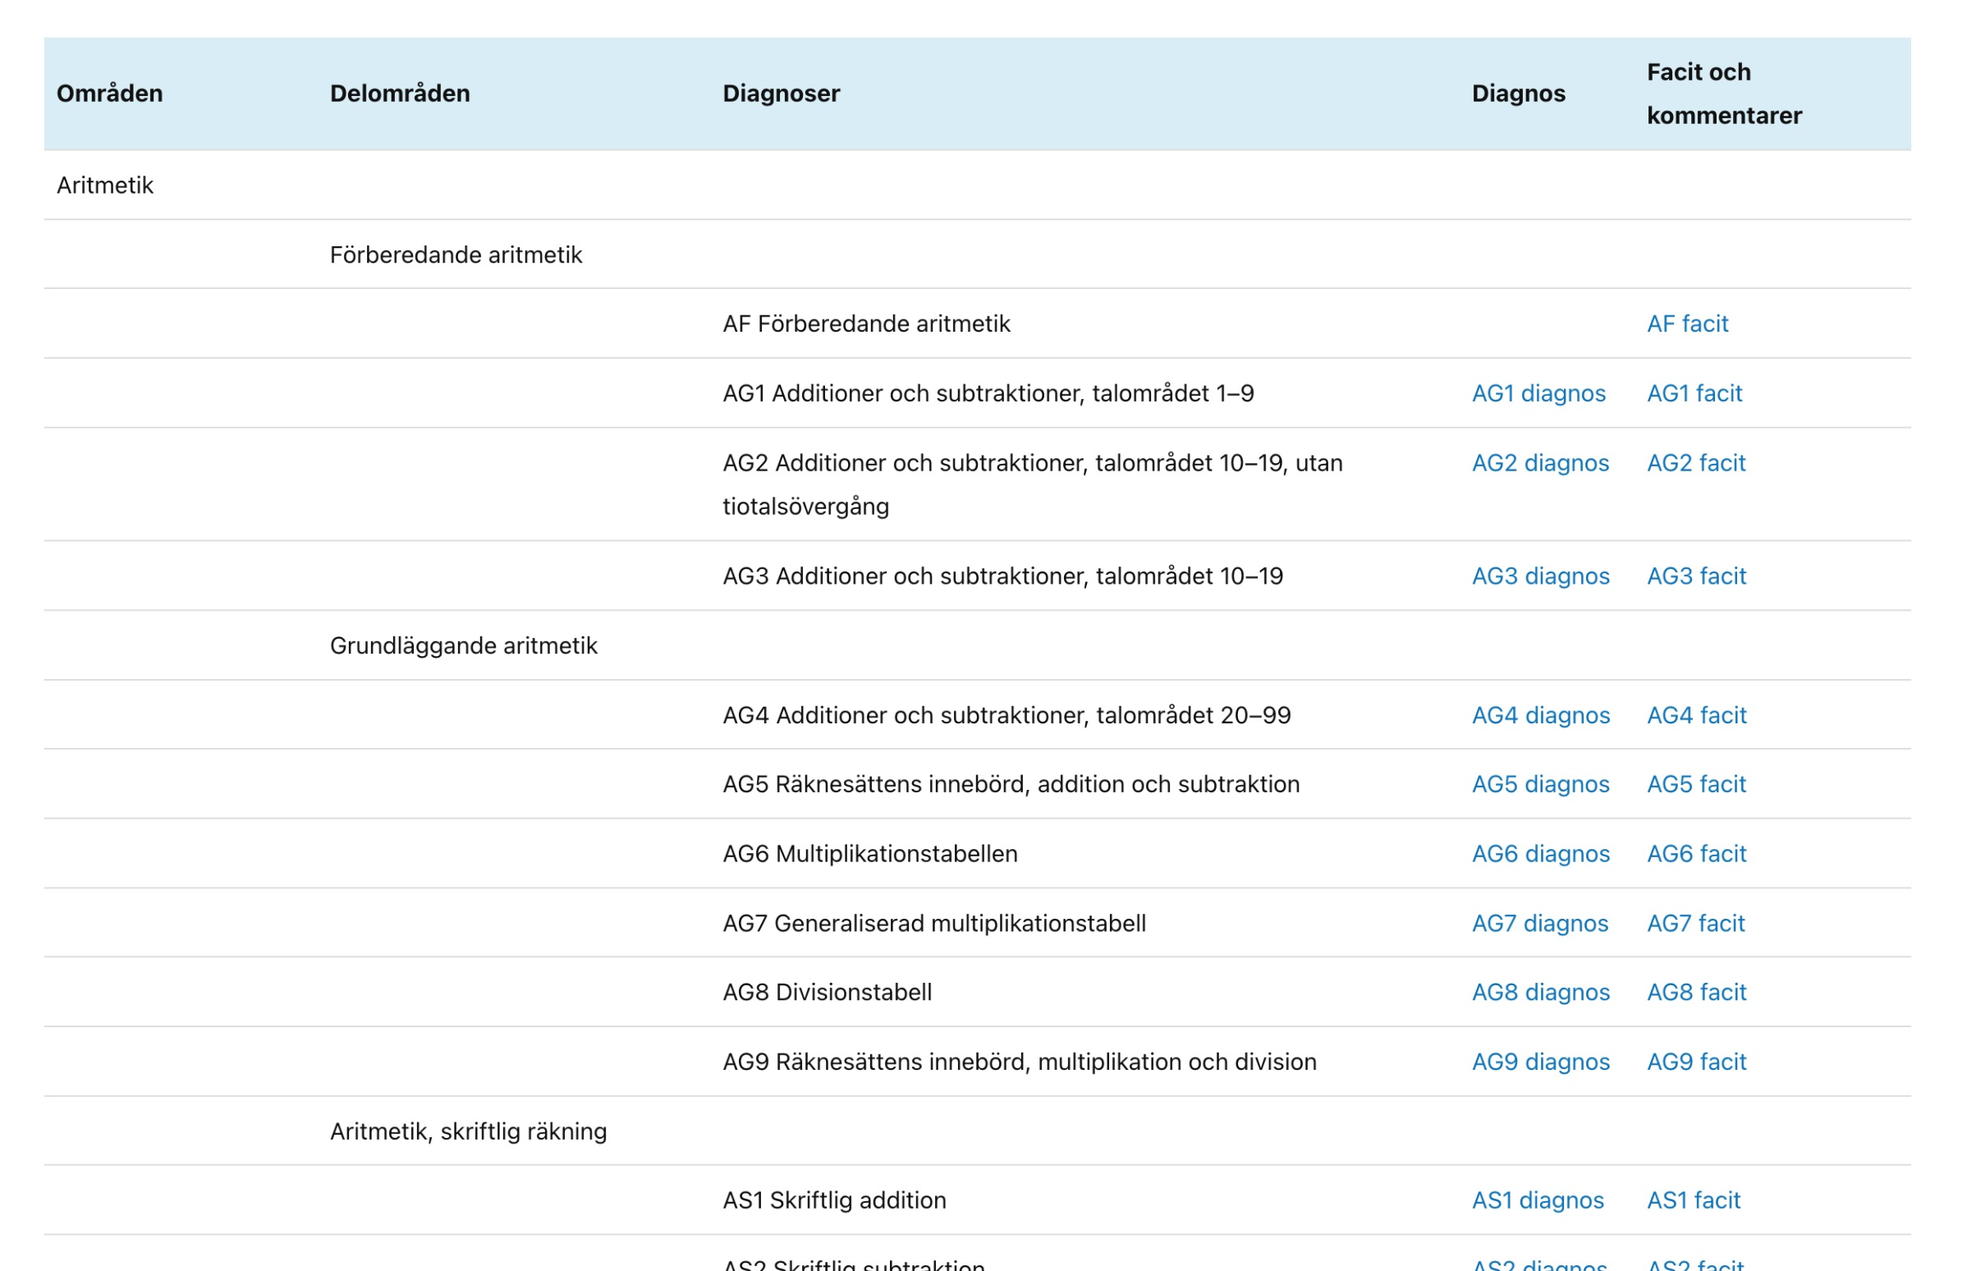
Task: Open the AG6 diagnos link
Action: [1540, 853]
